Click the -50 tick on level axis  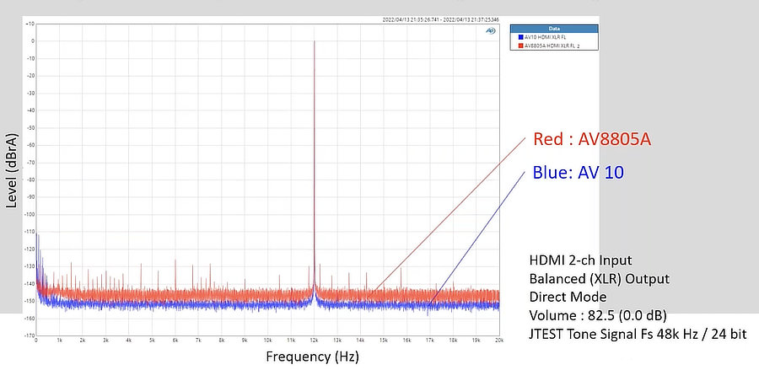pos(31,127)
